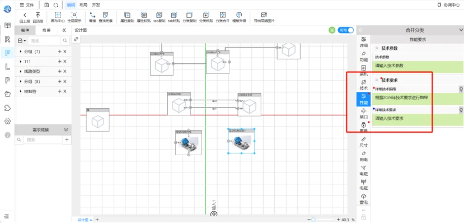Select the P module in the left sidebar
464x223 pixels.
point(8,81)
